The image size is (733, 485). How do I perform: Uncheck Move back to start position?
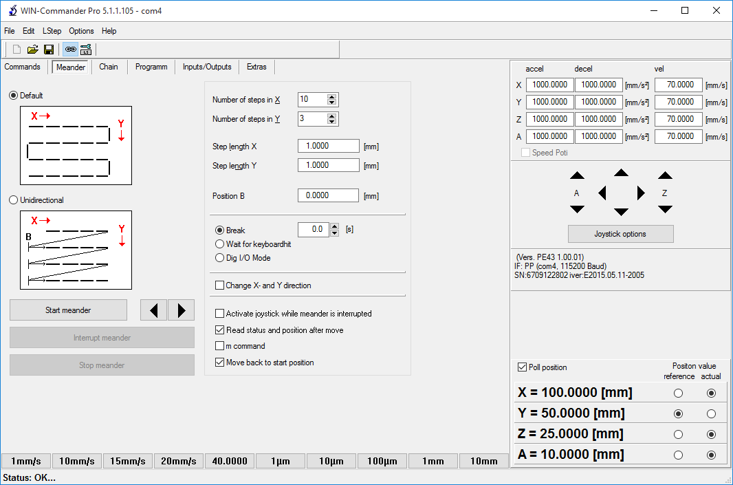pos(220,363)
